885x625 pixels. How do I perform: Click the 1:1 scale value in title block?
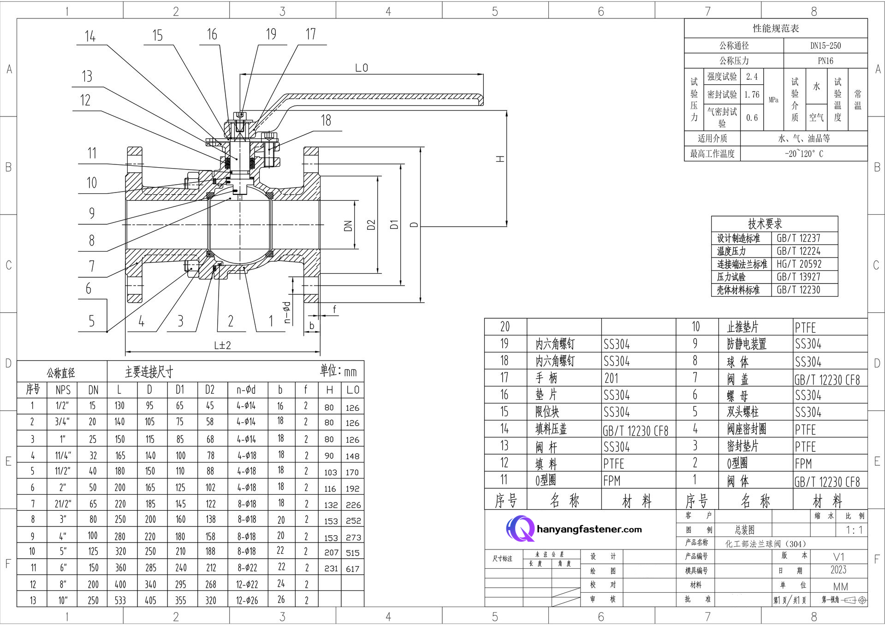(x=854, y=530)
